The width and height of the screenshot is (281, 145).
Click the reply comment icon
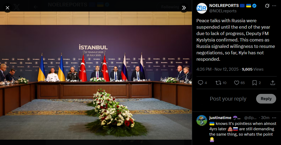[200, 83]
